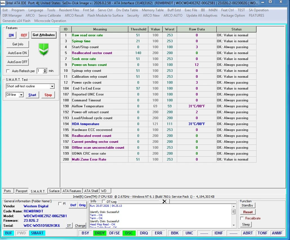290x240 pixels.
Task: Click the serial WDC-WX51D582H3K6 text
Action: click(x=42, y=226)
